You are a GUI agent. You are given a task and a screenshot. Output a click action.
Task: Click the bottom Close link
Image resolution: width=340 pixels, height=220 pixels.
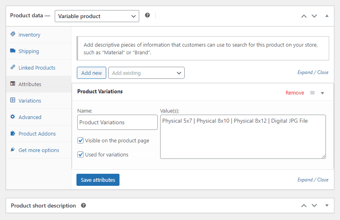click(x=323, y=180)
